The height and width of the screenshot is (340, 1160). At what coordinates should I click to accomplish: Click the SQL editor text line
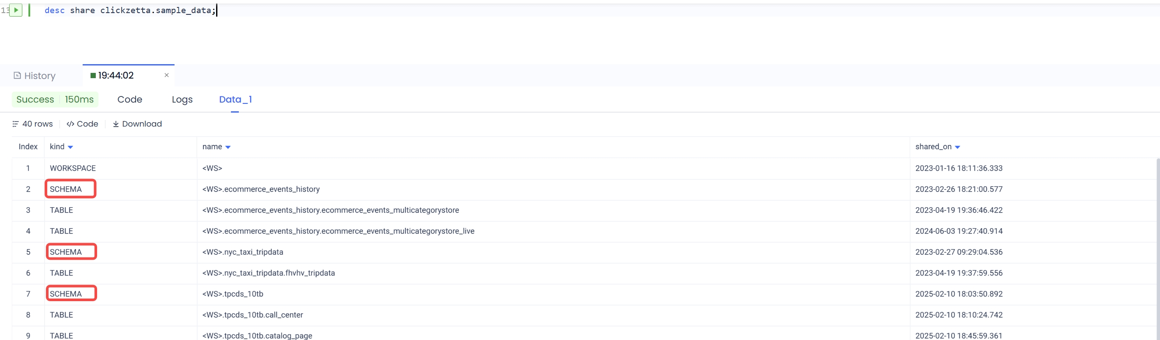coord(130,10)
